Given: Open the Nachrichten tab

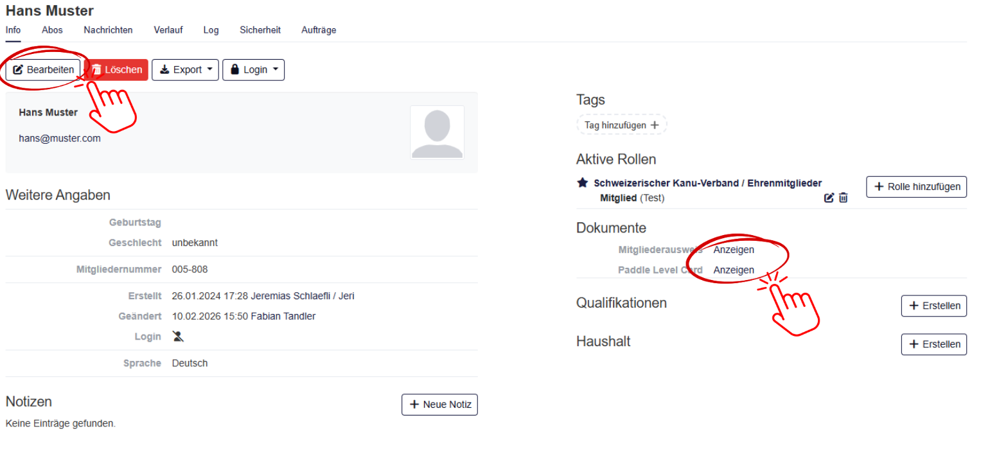Looking at the screenshot, I should [108, 30].
